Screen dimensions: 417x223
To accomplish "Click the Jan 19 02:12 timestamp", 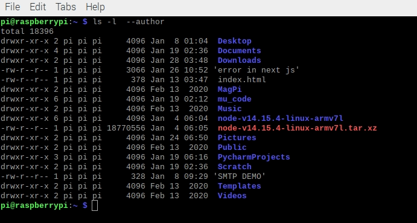I will (179, 99).
